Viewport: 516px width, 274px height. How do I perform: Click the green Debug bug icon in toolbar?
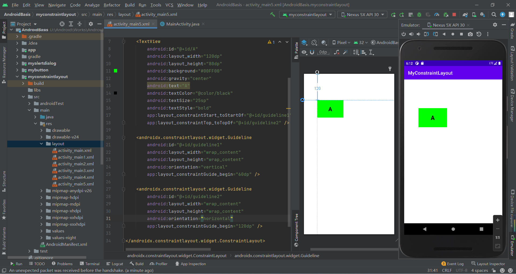[419, 14]
